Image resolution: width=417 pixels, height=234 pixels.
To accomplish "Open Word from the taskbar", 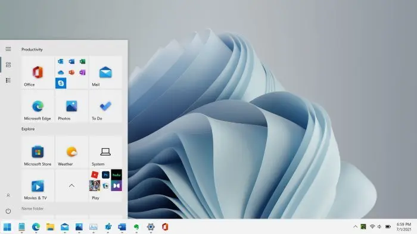I will click(122, 227).
